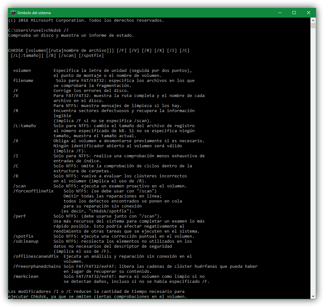Click 'Encuentra sectores defectuosos' description
The image size is (324, 307).
point(124,110)
